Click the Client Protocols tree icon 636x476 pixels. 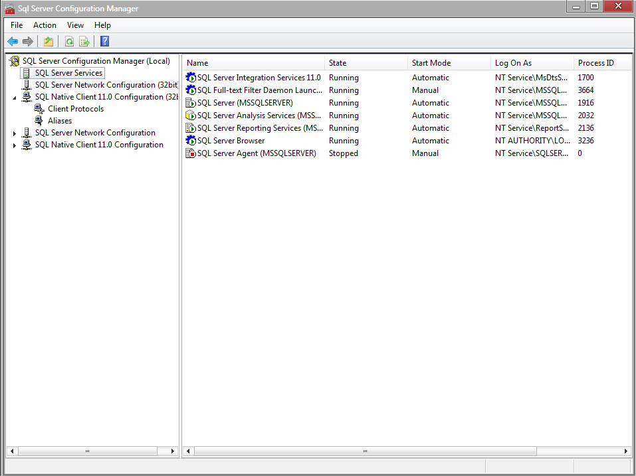39,109
